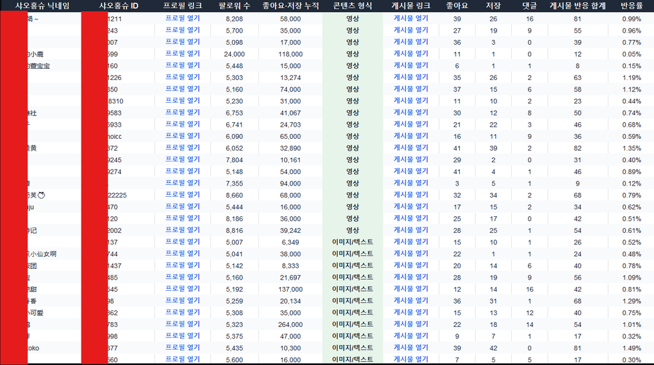Select the 94,000 cumulative likes cell
The height and width of the screenshot is (365, 654).
pos(290,184)
